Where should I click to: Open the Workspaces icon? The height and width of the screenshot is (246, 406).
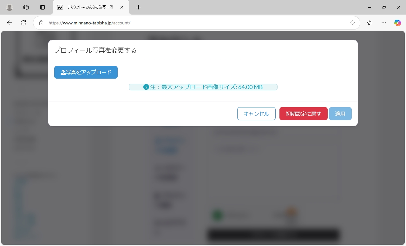point(26,7)
